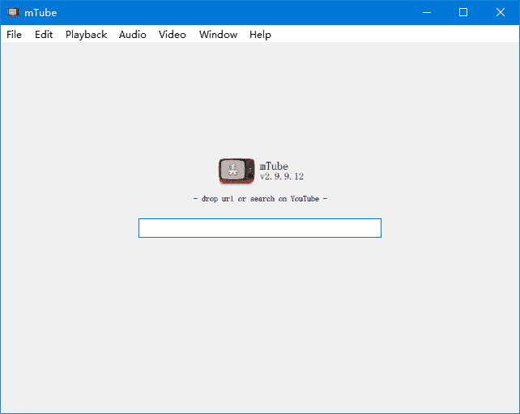Open the Edit menu

point(44,35)
